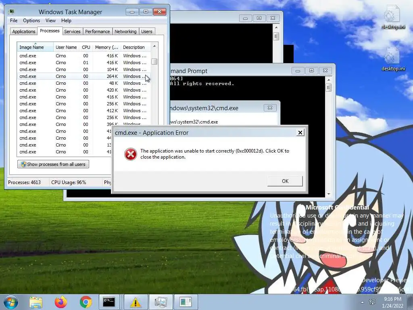Sort by CPU column header

coord(86,47)
